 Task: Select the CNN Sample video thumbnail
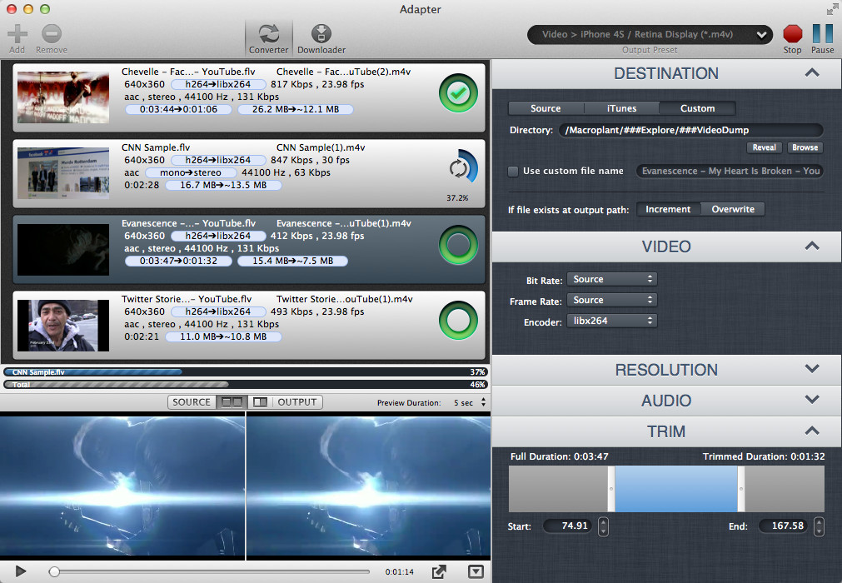(63, 173)
